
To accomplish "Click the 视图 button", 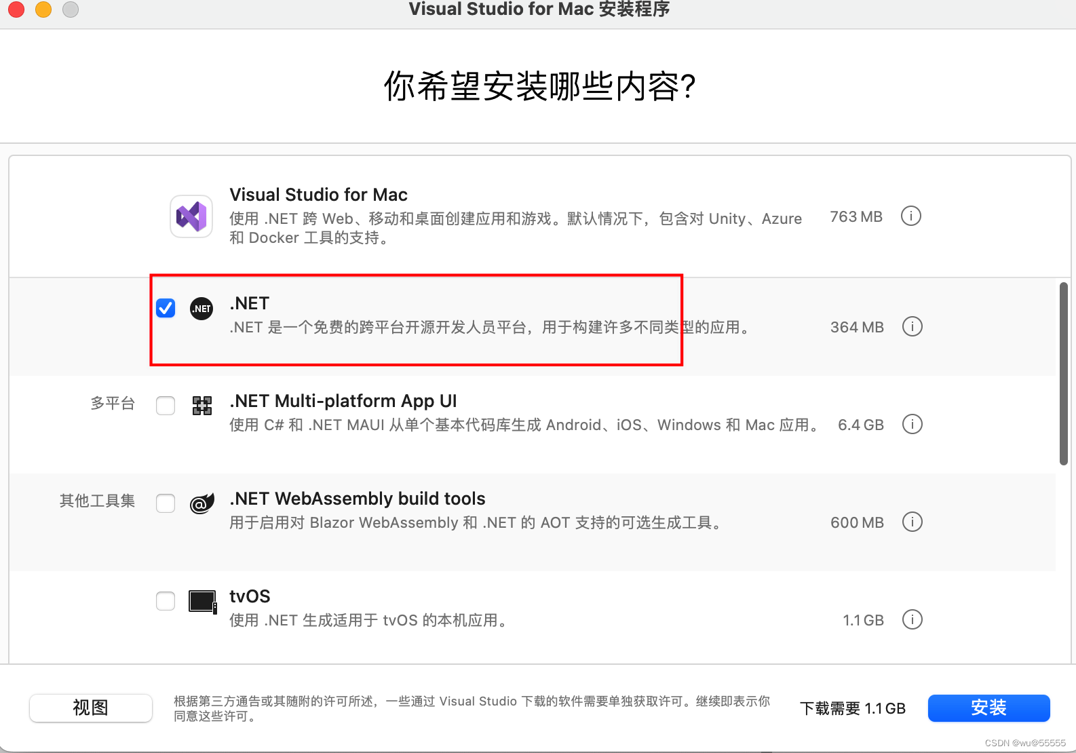I will pos(91,708).
